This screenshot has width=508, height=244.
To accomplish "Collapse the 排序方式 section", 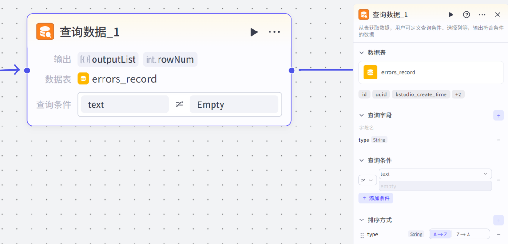I will (361, 220).
